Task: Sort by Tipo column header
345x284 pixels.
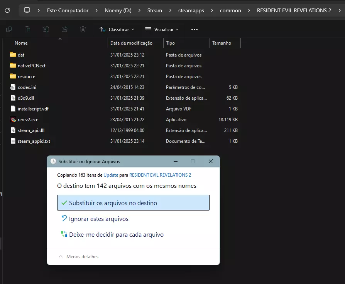Action: point(170,43)
